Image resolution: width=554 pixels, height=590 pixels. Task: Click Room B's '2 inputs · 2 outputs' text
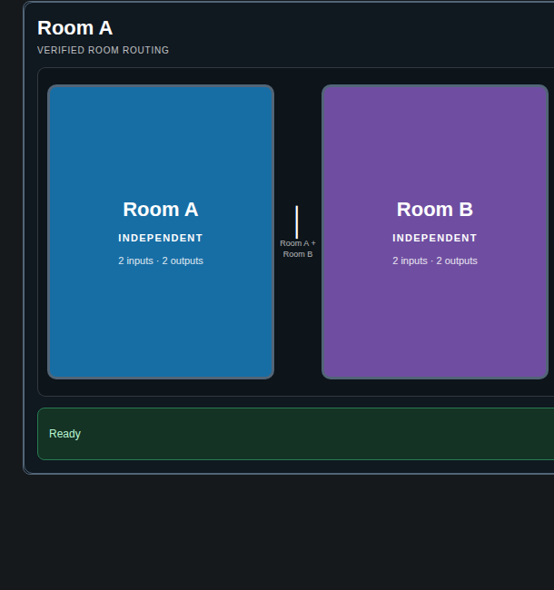click(x=435, y=261)
